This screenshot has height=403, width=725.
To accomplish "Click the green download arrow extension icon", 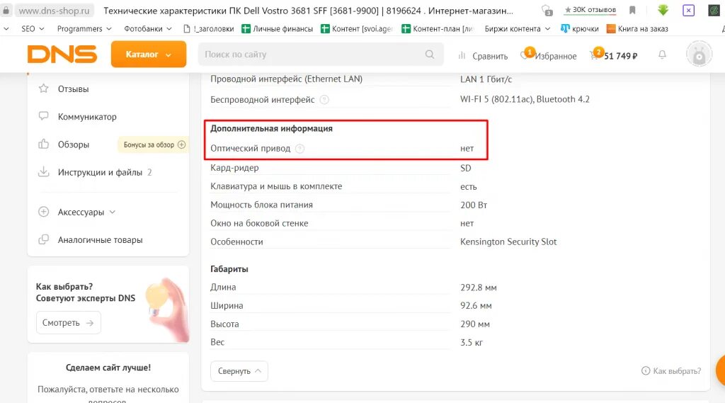I will (663, 10).
